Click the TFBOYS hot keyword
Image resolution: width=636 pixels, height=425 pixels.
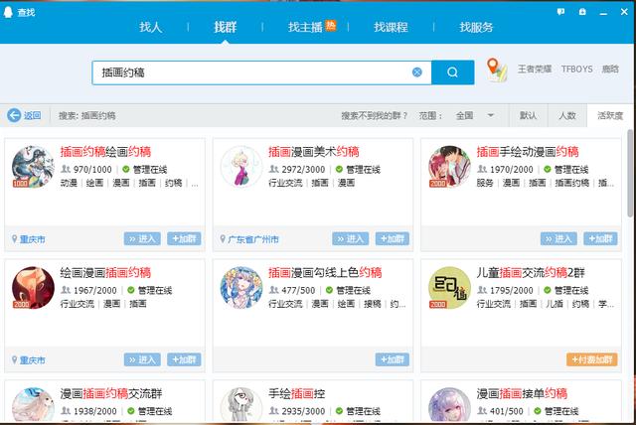point(576,69)
